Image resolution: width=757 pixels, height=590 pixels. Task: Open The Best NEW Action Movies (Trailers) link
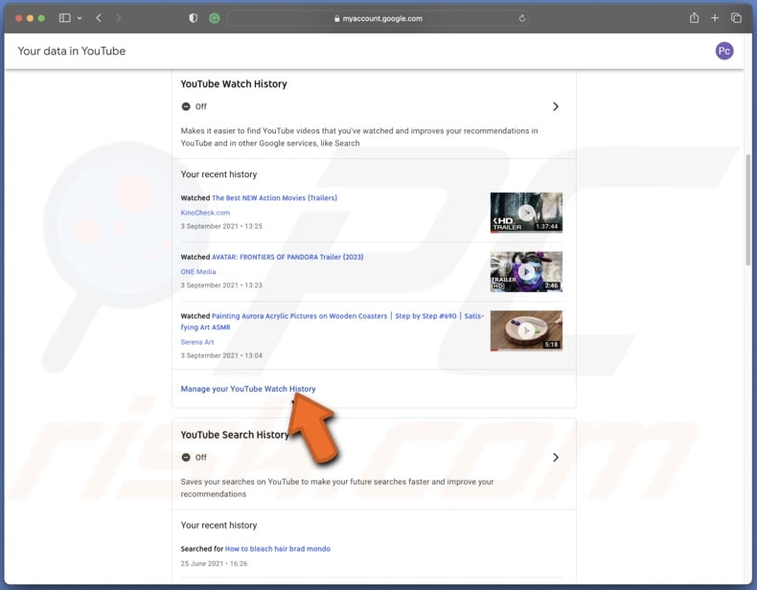(x=274, y=198)
